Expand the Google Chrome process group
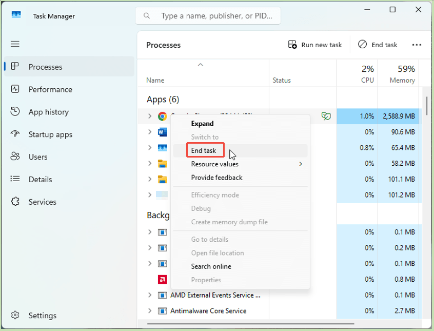Viewport: 434px width, 331px height. (150, 116)
